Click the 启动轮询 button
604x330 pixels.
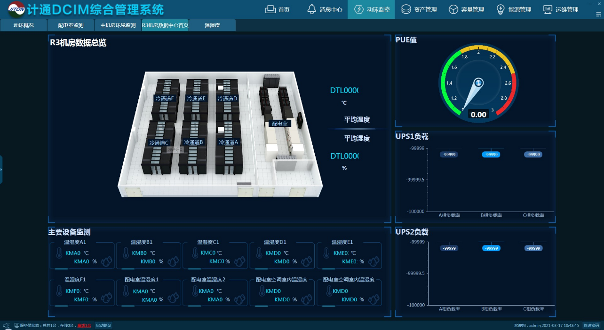(103, 325)
